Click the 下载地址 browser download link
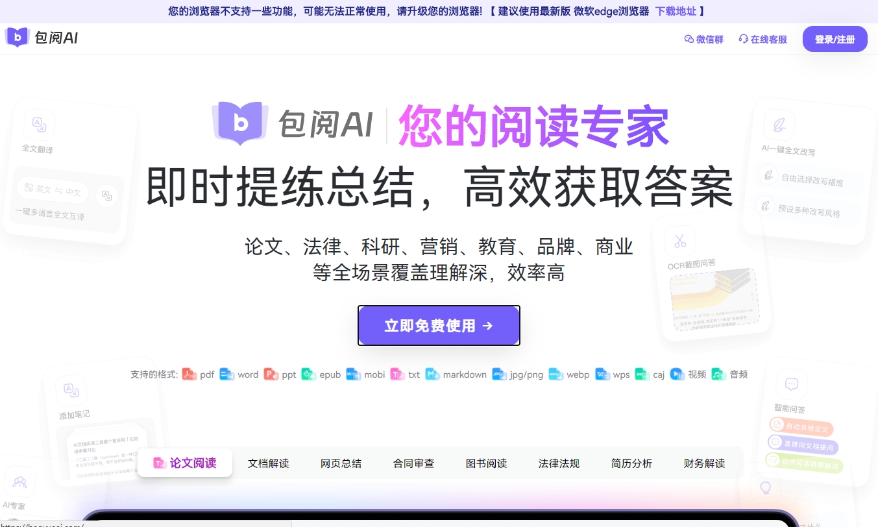This screenshot has height=527, width=878. pos(676,11)
